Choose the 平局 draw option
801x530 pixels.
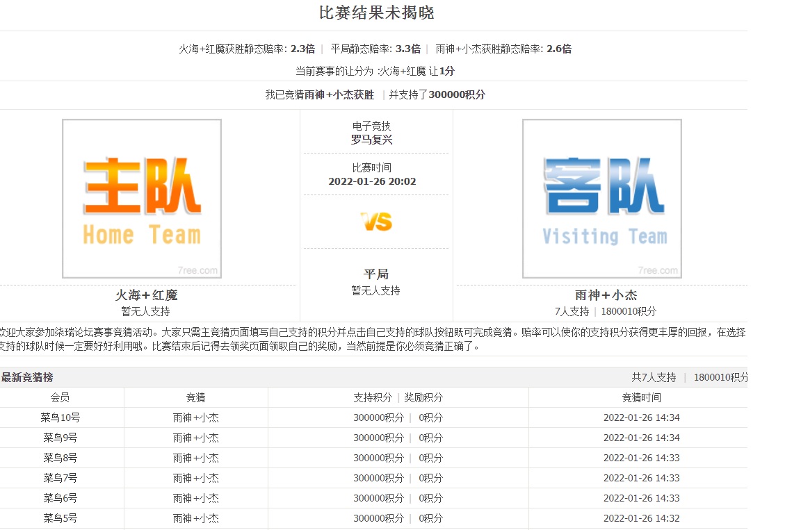(x=376, y=274)
